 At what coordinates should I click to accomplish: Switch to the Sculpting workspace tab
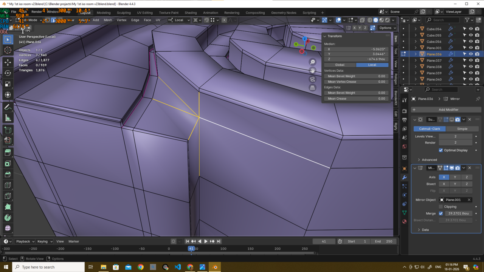[x=124, y=12]
